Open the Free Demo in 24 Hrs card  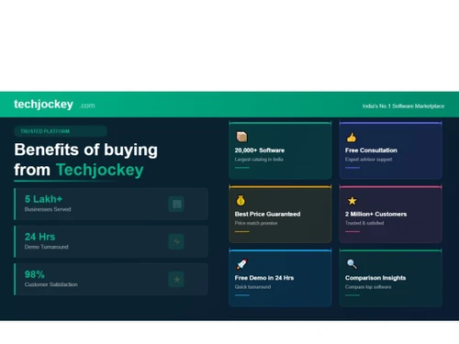280,278
